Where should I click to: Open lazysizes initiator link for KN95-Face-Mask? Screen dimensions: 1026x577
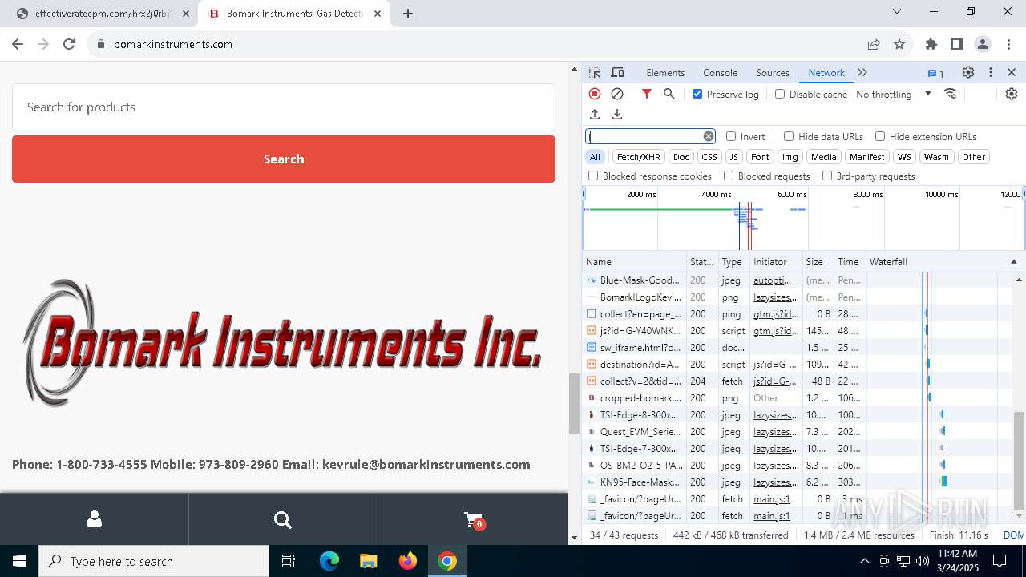tap(776, 482)
